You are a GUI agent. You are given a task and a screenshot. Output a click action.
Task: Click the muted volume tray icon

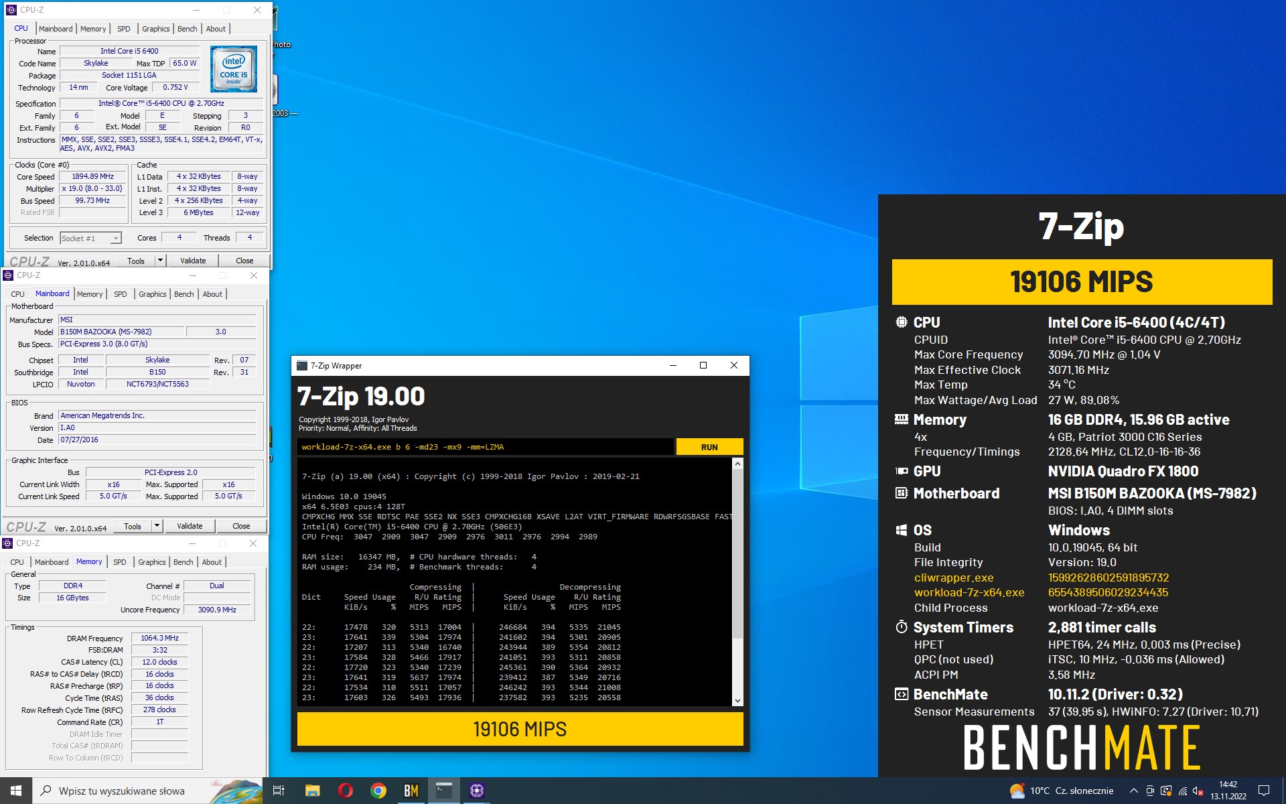[x=1198, y=791]
